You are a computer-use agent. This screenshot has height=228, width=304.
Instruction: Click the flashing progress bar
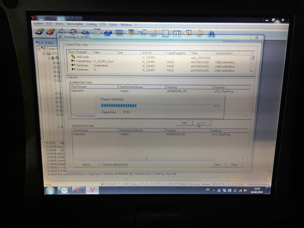click(157, 105)
